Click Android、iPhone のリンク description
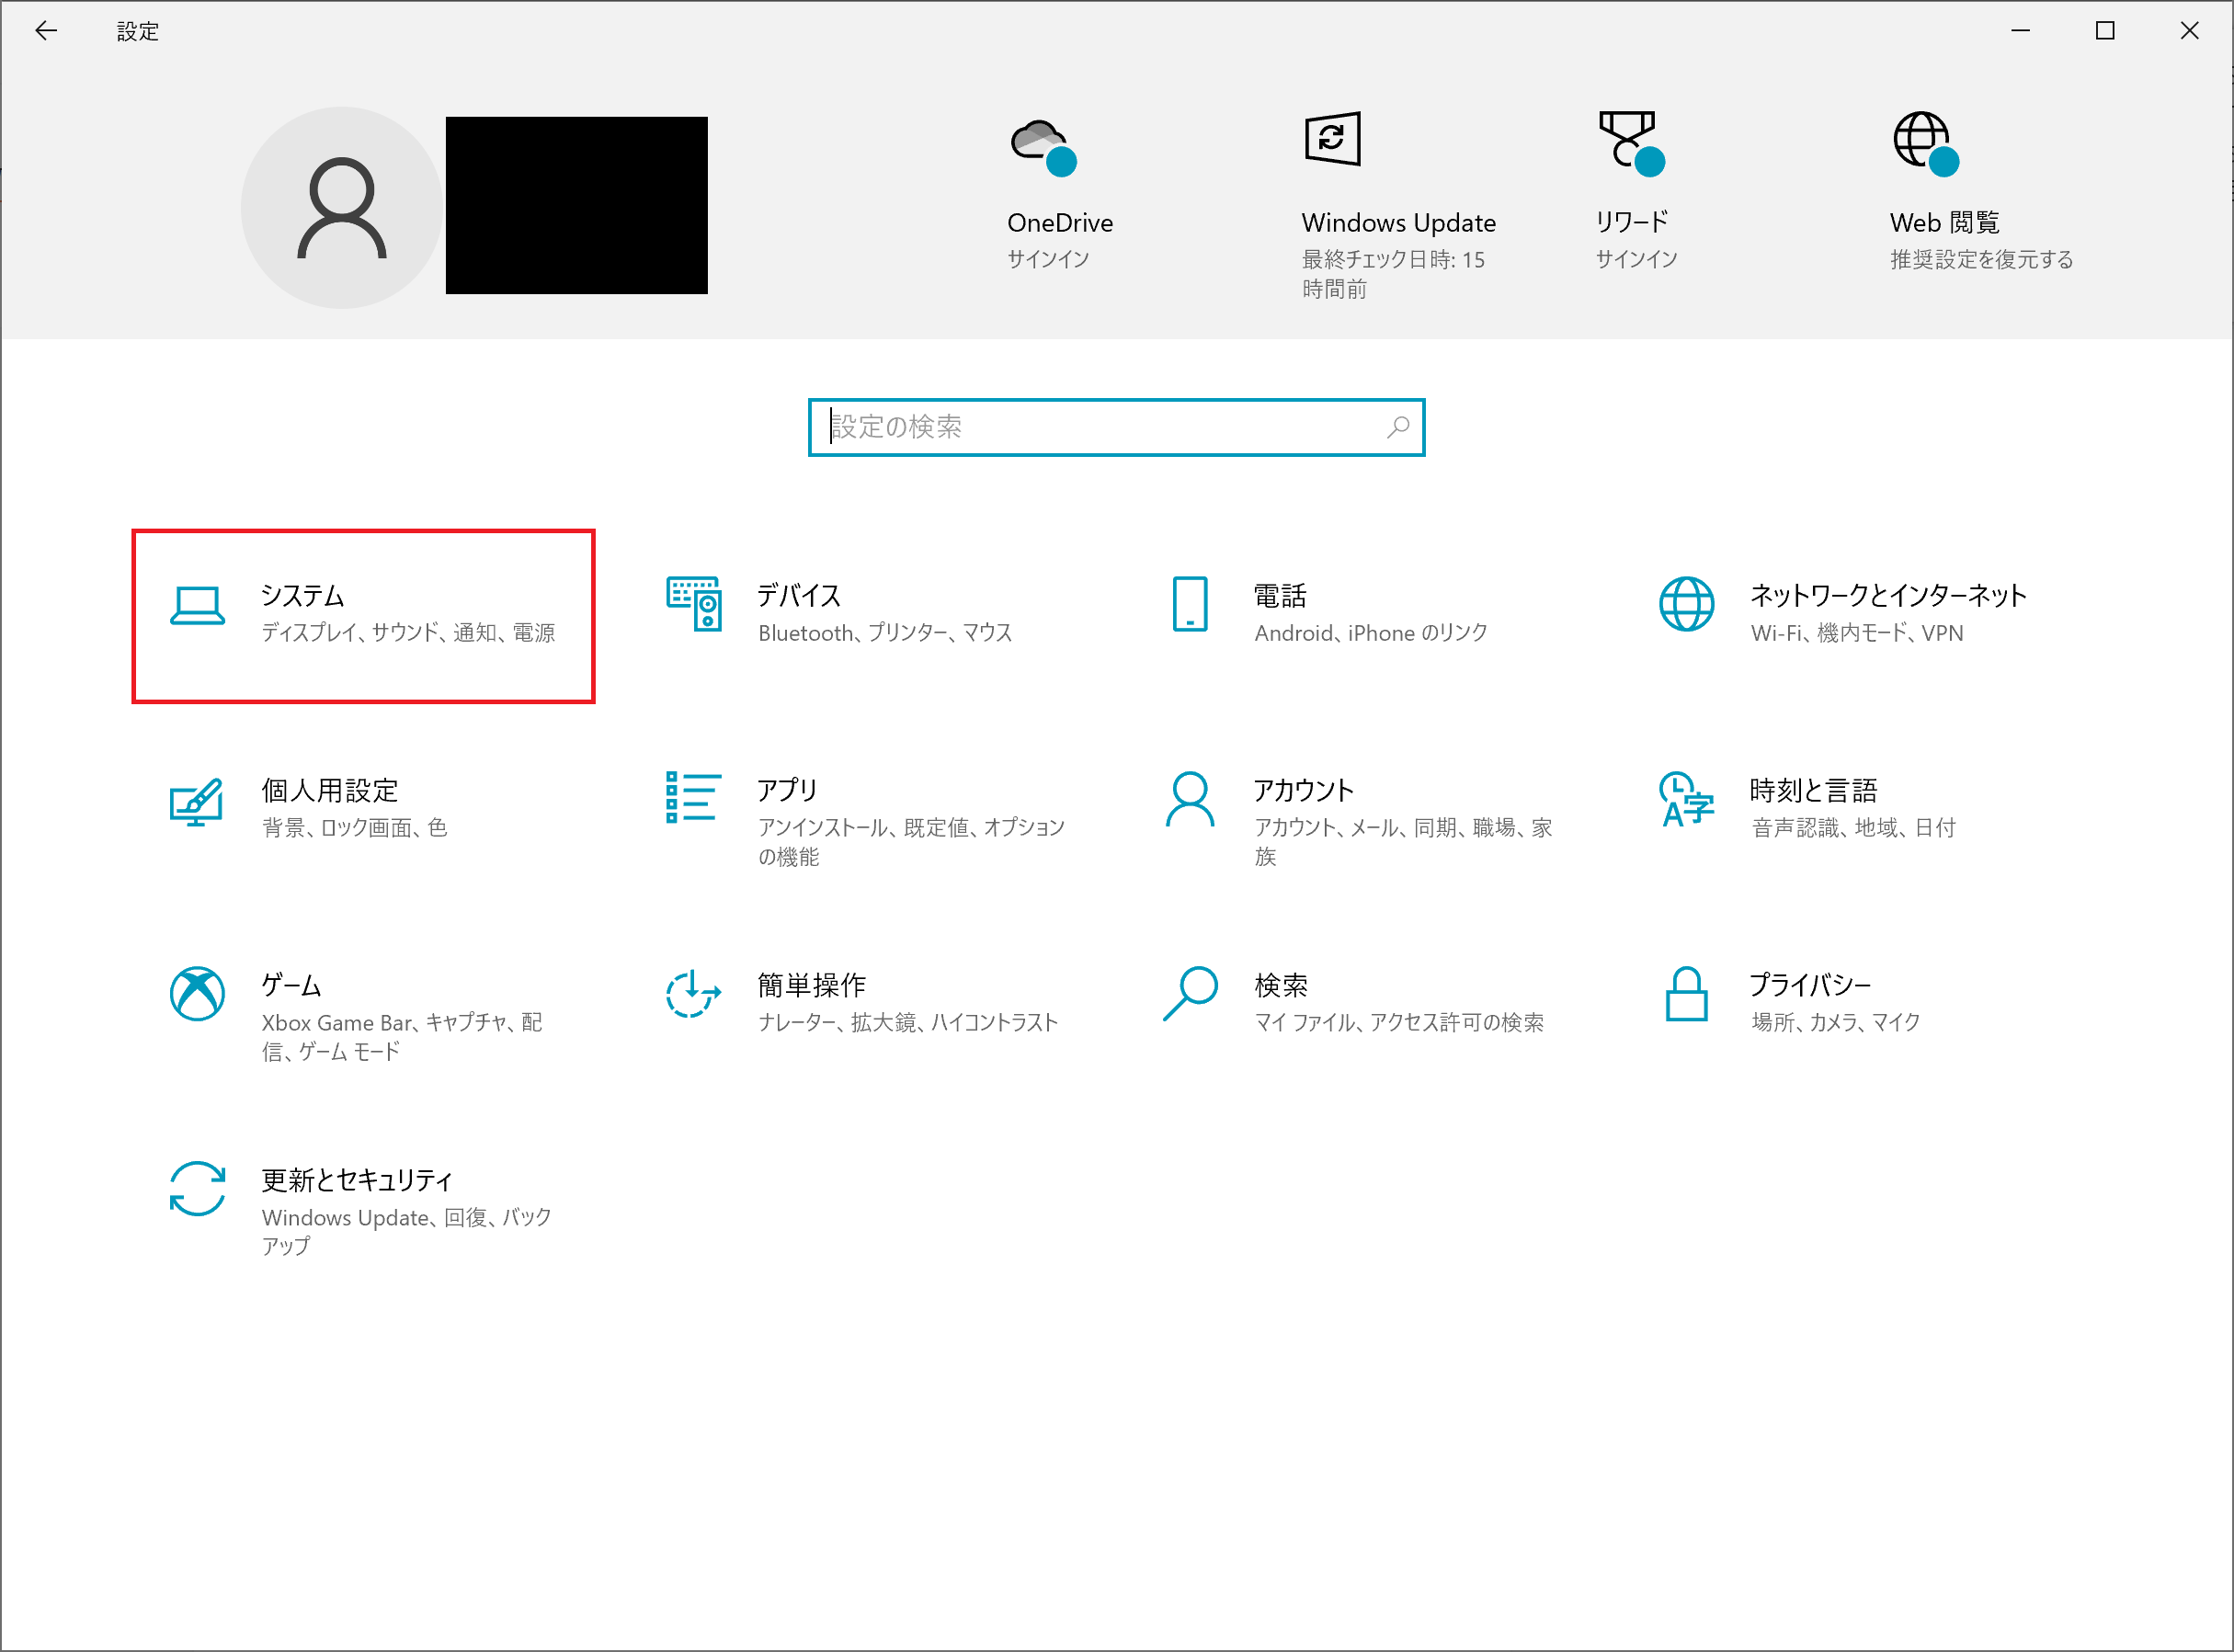2234x1652 pixels. click(1371, 633)
